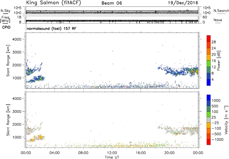Screen dimensions: 229x159
Task: Click the 'CPID' label
Action: [x=6, y=27]
